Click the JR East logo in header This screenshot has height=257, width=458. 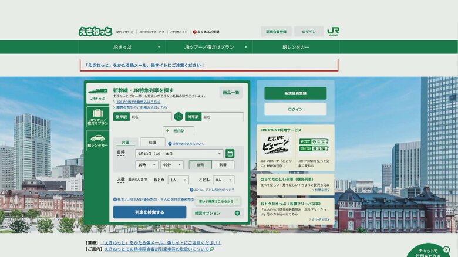[333, 32]
